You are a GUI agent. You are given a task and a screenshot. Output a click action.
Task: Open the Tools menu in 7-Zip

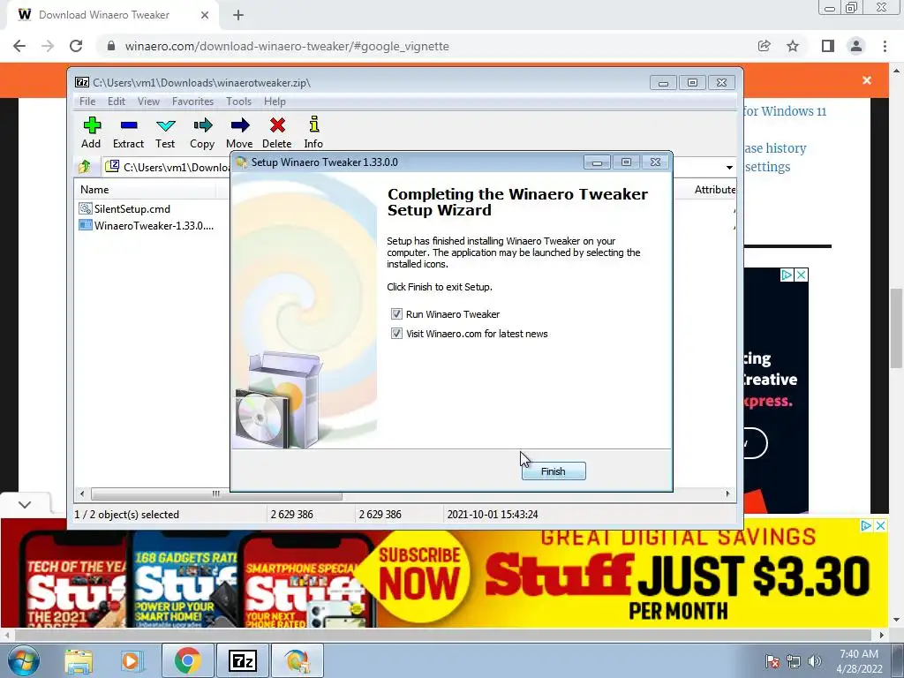point(238,102)
